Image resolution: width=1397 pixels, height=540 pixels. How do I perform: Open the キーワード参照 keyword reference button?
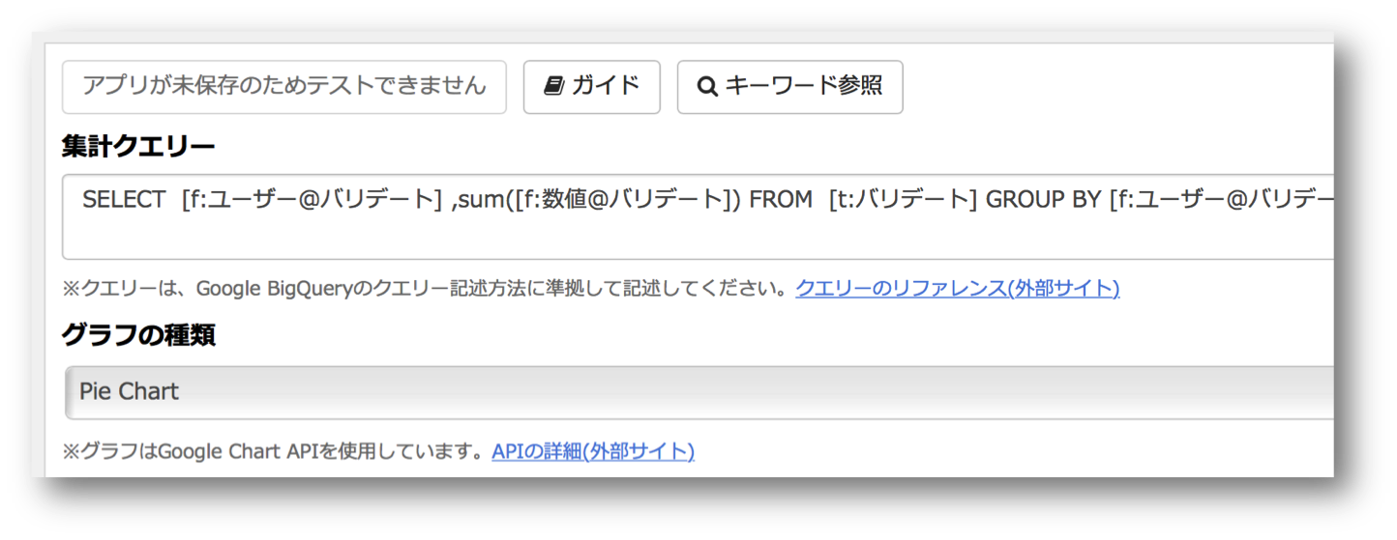point(789,87)
